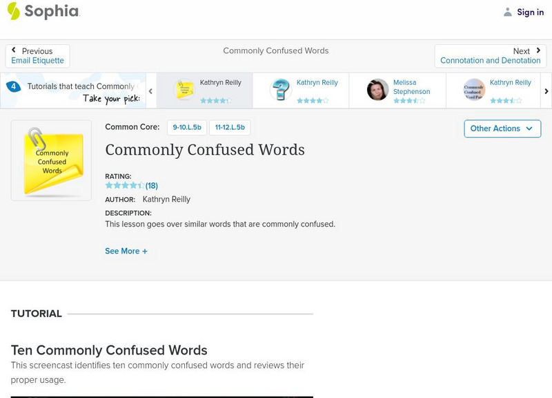Click the 11-12.L.5b Common Core tag

228,127
